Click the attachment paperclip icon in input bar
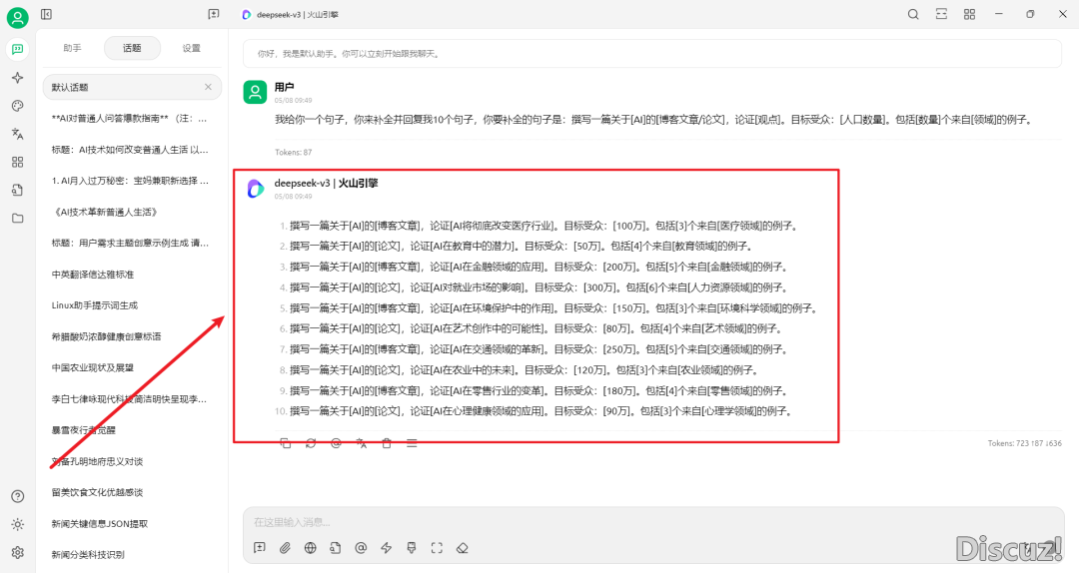The height and width of the screenshot is (573, 1079). [x=285, y=547]
